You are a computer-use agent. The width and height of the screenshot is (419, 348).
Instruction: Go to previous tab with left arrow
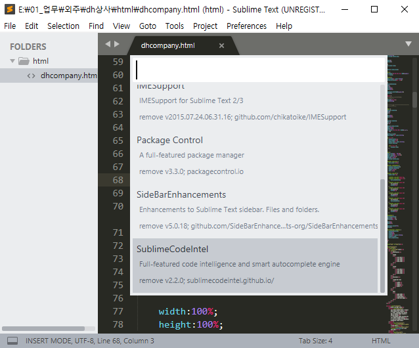click(108, 44)
